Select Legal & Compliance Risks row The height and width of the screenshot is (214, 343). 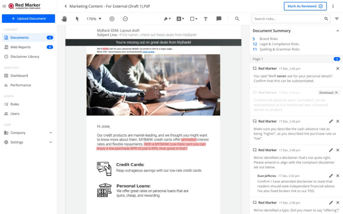point(276,44)
